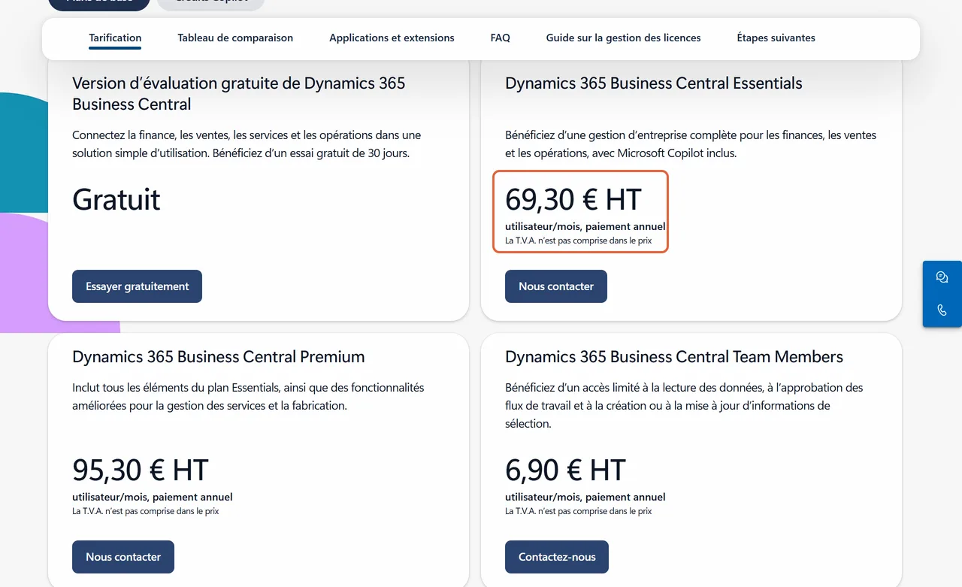The height and width of the screenshot is (587, 962).
Task: Open Guide sur la gestion des licences tab
Action: [x=623, y=38]
